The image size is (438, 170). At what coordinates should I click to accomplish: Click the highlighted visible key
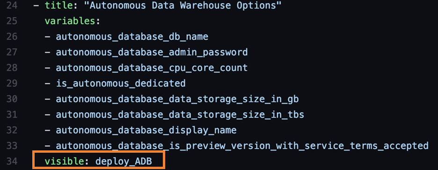(x=64, y=161)
